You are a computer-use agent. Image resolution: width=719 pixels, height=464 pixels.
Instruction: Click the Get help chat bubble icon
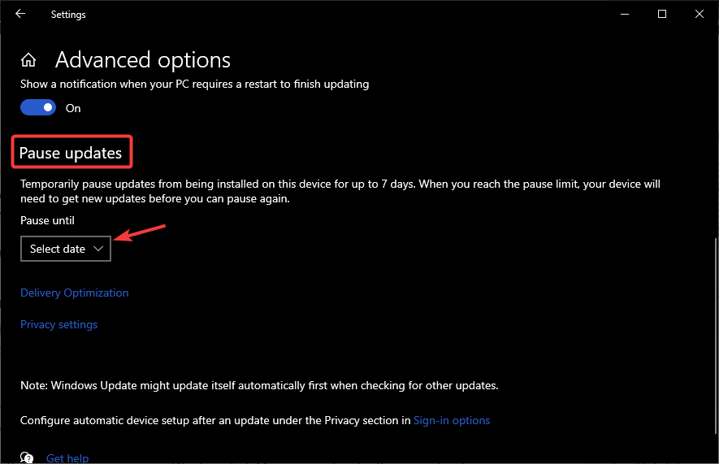(28, 457)
